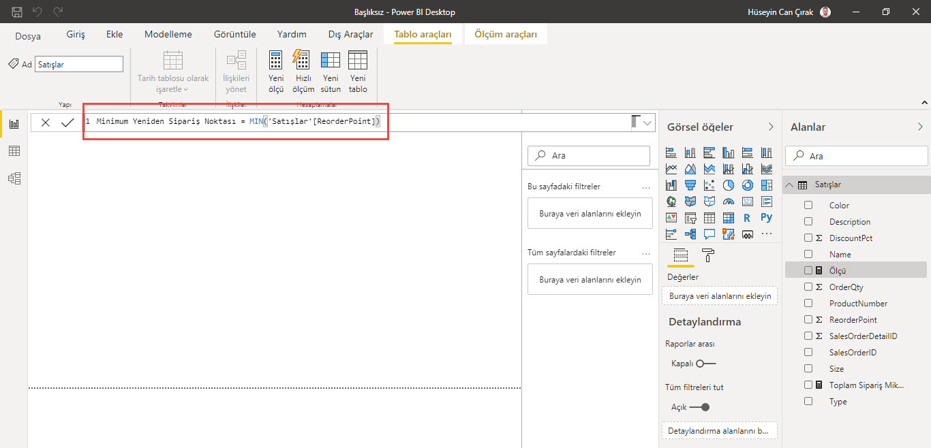Screen dimensions: 931x448
Task: Open the Modelleme ribbon tab
Action: tap(168, 34)
